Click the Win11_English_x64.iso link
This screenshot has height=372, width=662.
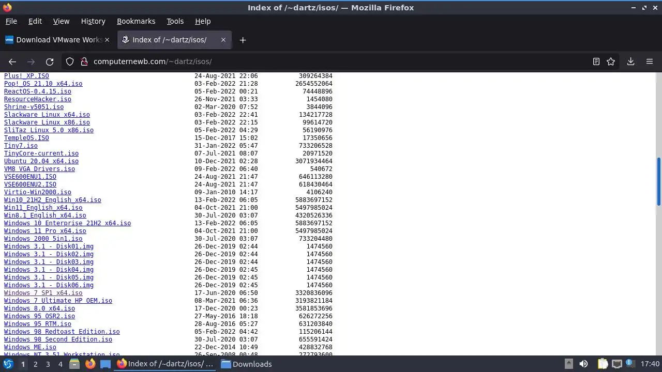point(43,208)
